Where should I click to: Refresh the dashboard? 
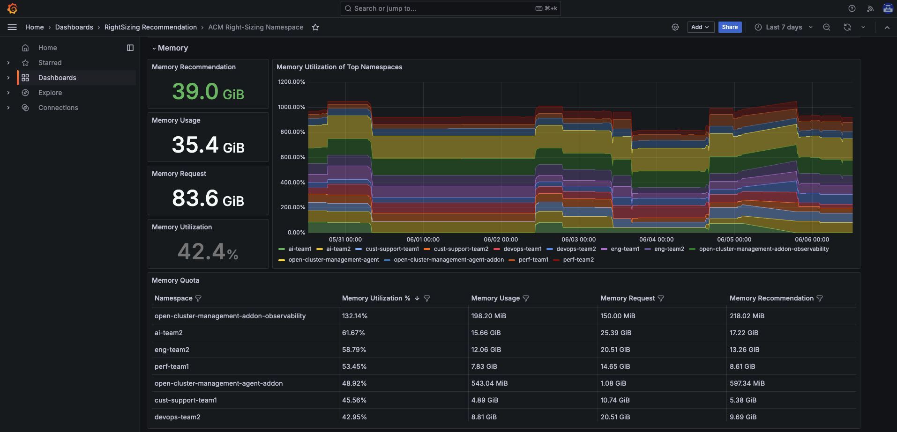[847, 27]
